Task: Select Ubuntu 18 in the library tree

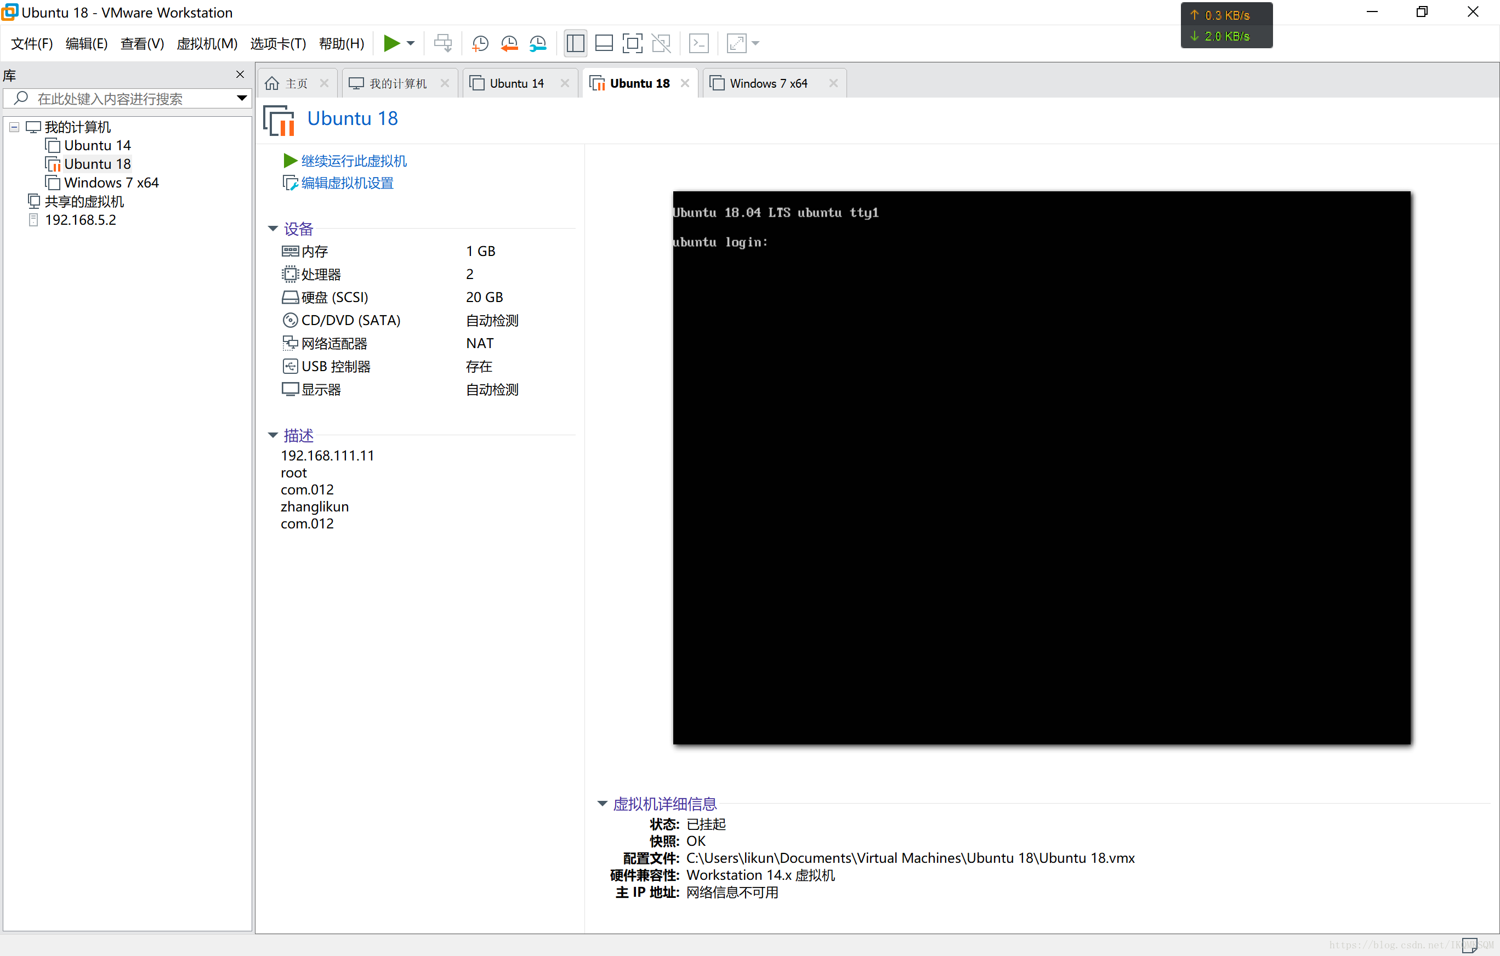Action: click(88, 164)
